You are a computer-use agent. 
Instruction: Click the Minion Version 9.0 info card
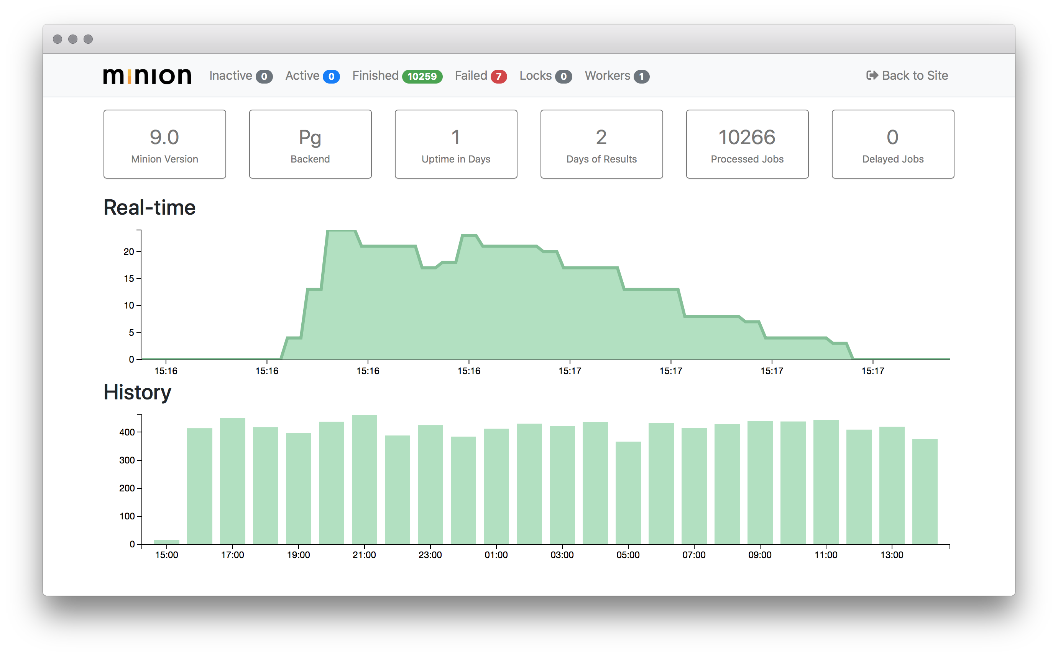[x=167, y=144]
